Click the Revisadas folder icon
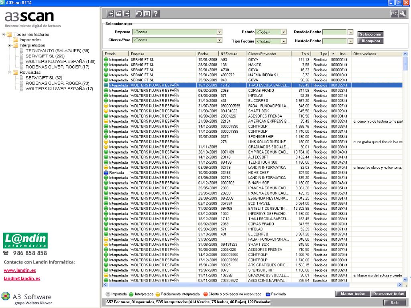The height and width of the screenshot is (308, 411). (x=16, y=72)
